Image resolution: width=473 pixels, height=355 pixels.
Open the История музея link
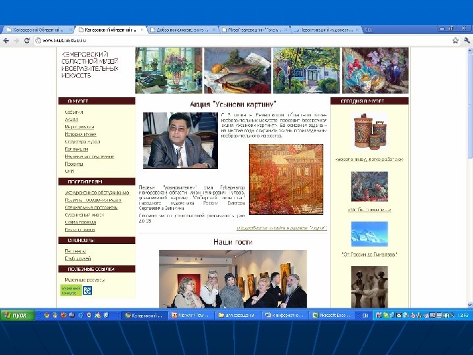coord(80,134)
